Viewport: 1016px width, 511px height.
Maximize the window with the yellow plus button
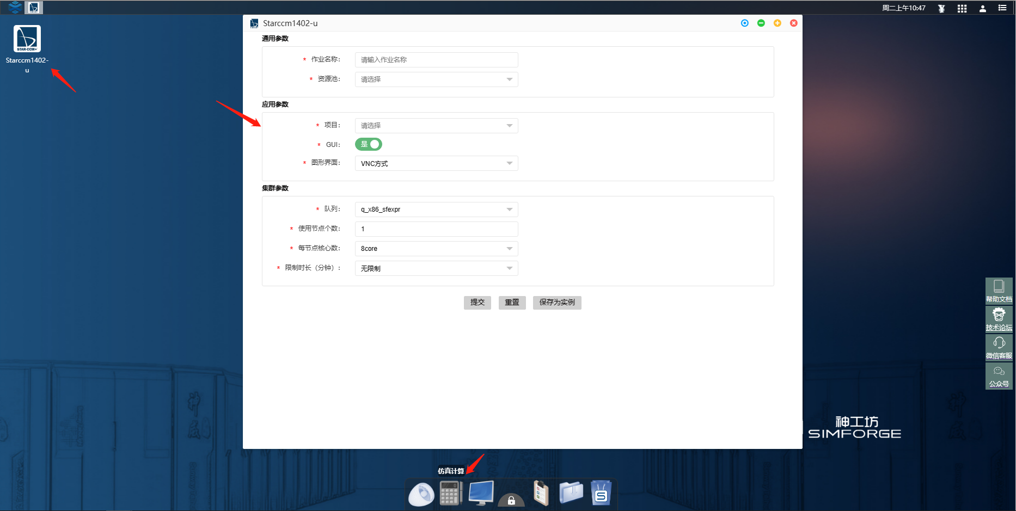tap(778, 23)
